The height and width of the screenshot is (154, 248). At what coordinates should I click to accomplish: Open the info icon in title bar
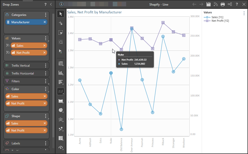pyautogui.click(x=61, y=4)
